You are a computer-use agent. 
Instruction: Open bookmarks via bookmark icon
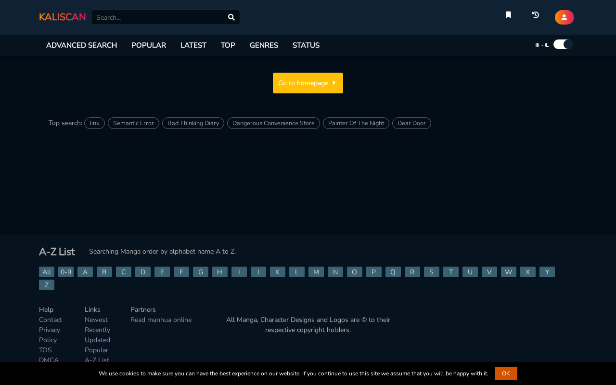(x=508, y=15)
